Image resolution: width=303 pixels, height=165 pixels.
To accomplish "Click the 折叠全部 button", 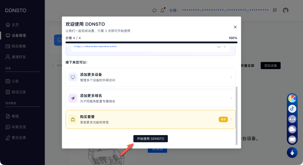I will click(x=247, y=65).
